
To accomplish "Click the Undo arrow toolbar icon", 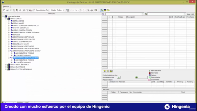I will pos(71,10).
